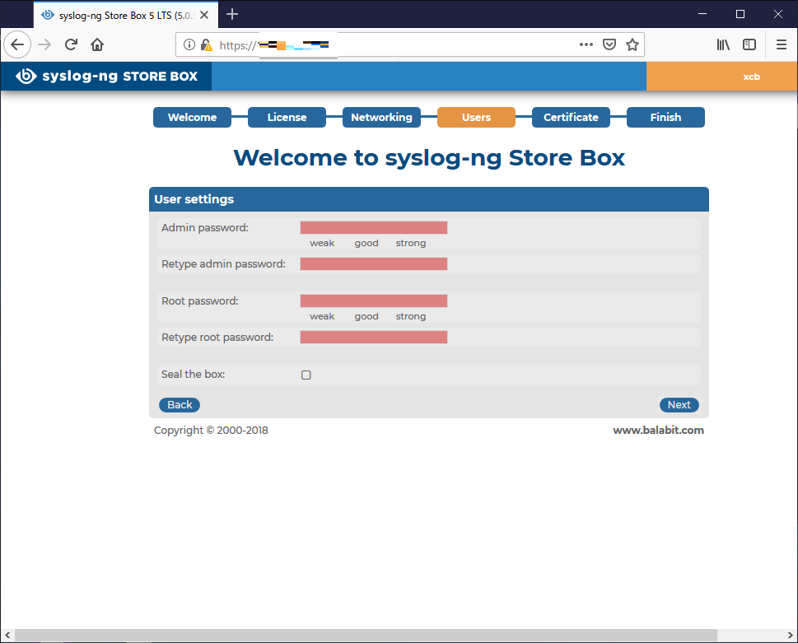
Task: Click 'weak' label under Admin password
Action: coord(322,243)
